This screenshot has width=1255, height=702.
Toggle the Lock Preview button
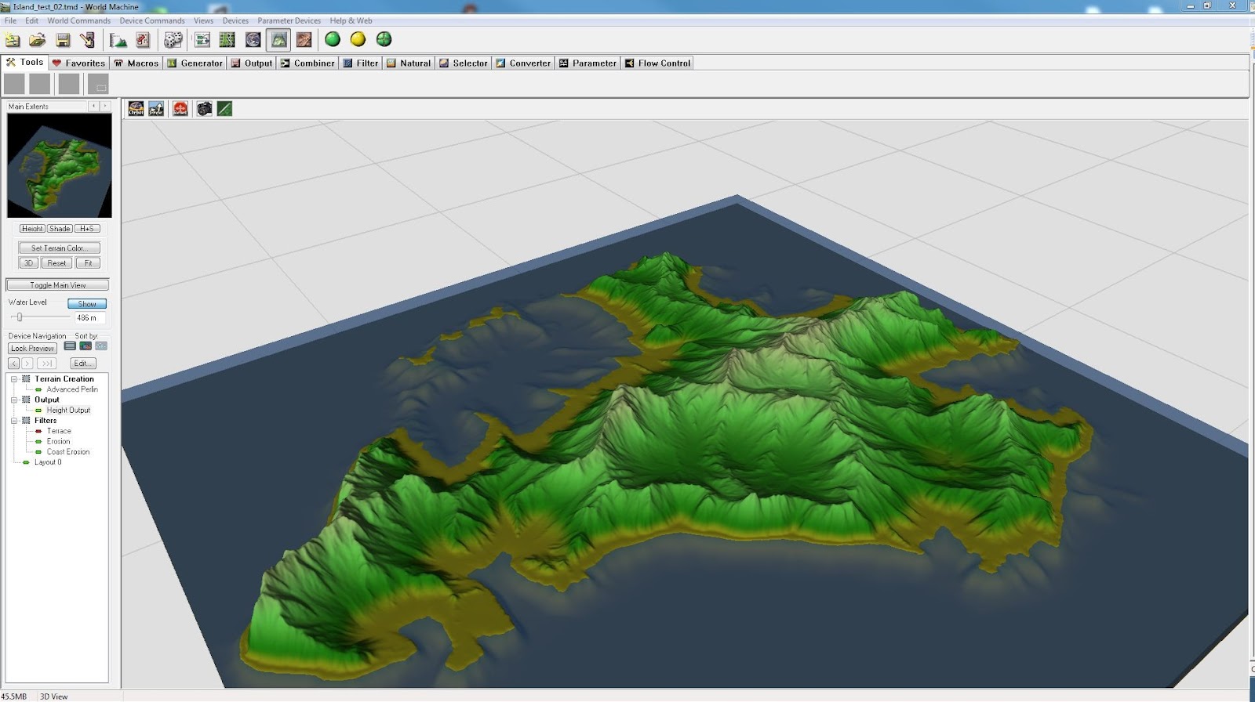click(x=32, y=349)
